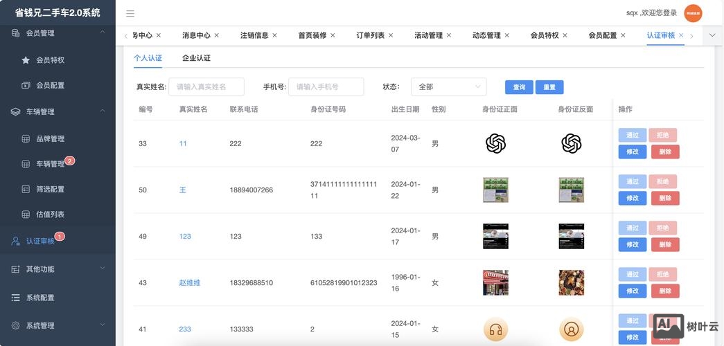Click the 系统管理 gear icon

point(15,326)
